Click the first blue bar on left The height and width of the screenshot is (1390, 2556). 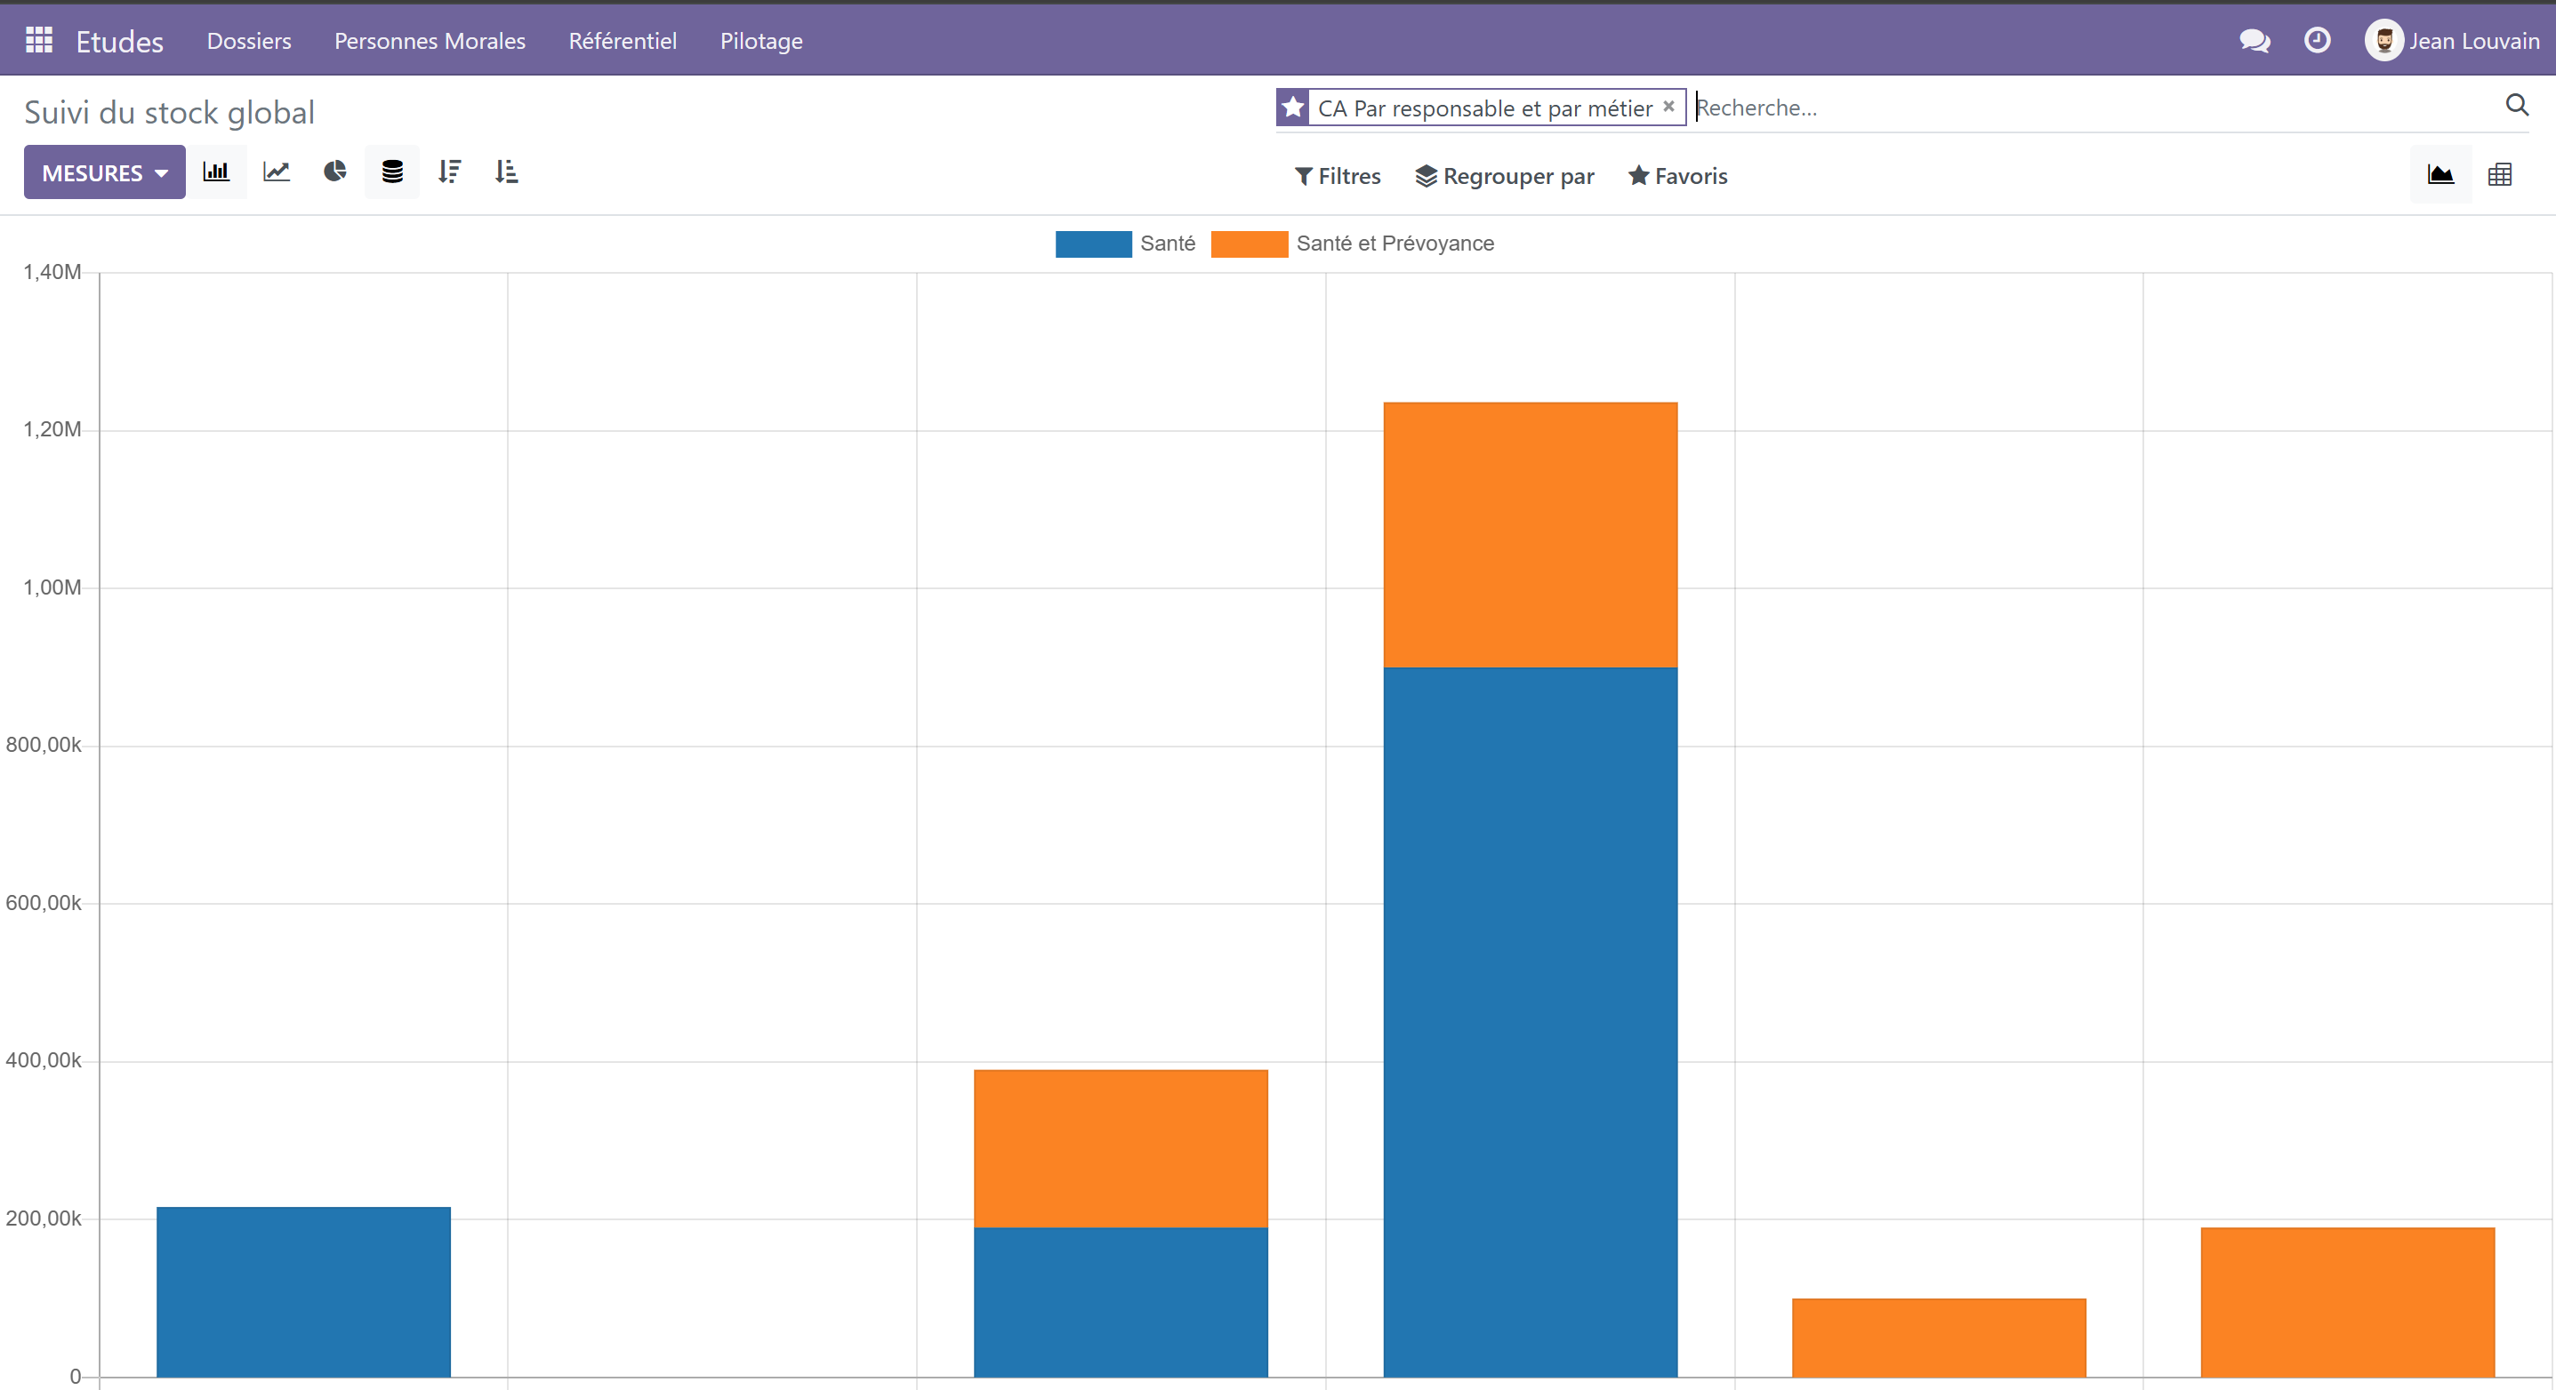(303, 1292)
